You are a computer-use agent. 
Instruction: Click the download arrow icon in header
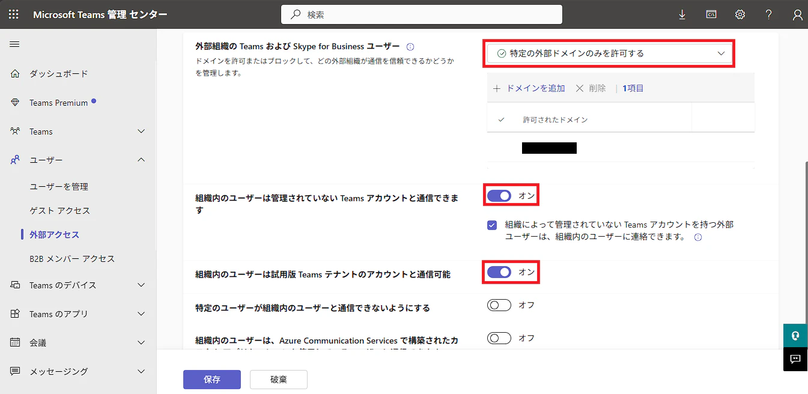(682, 14)
